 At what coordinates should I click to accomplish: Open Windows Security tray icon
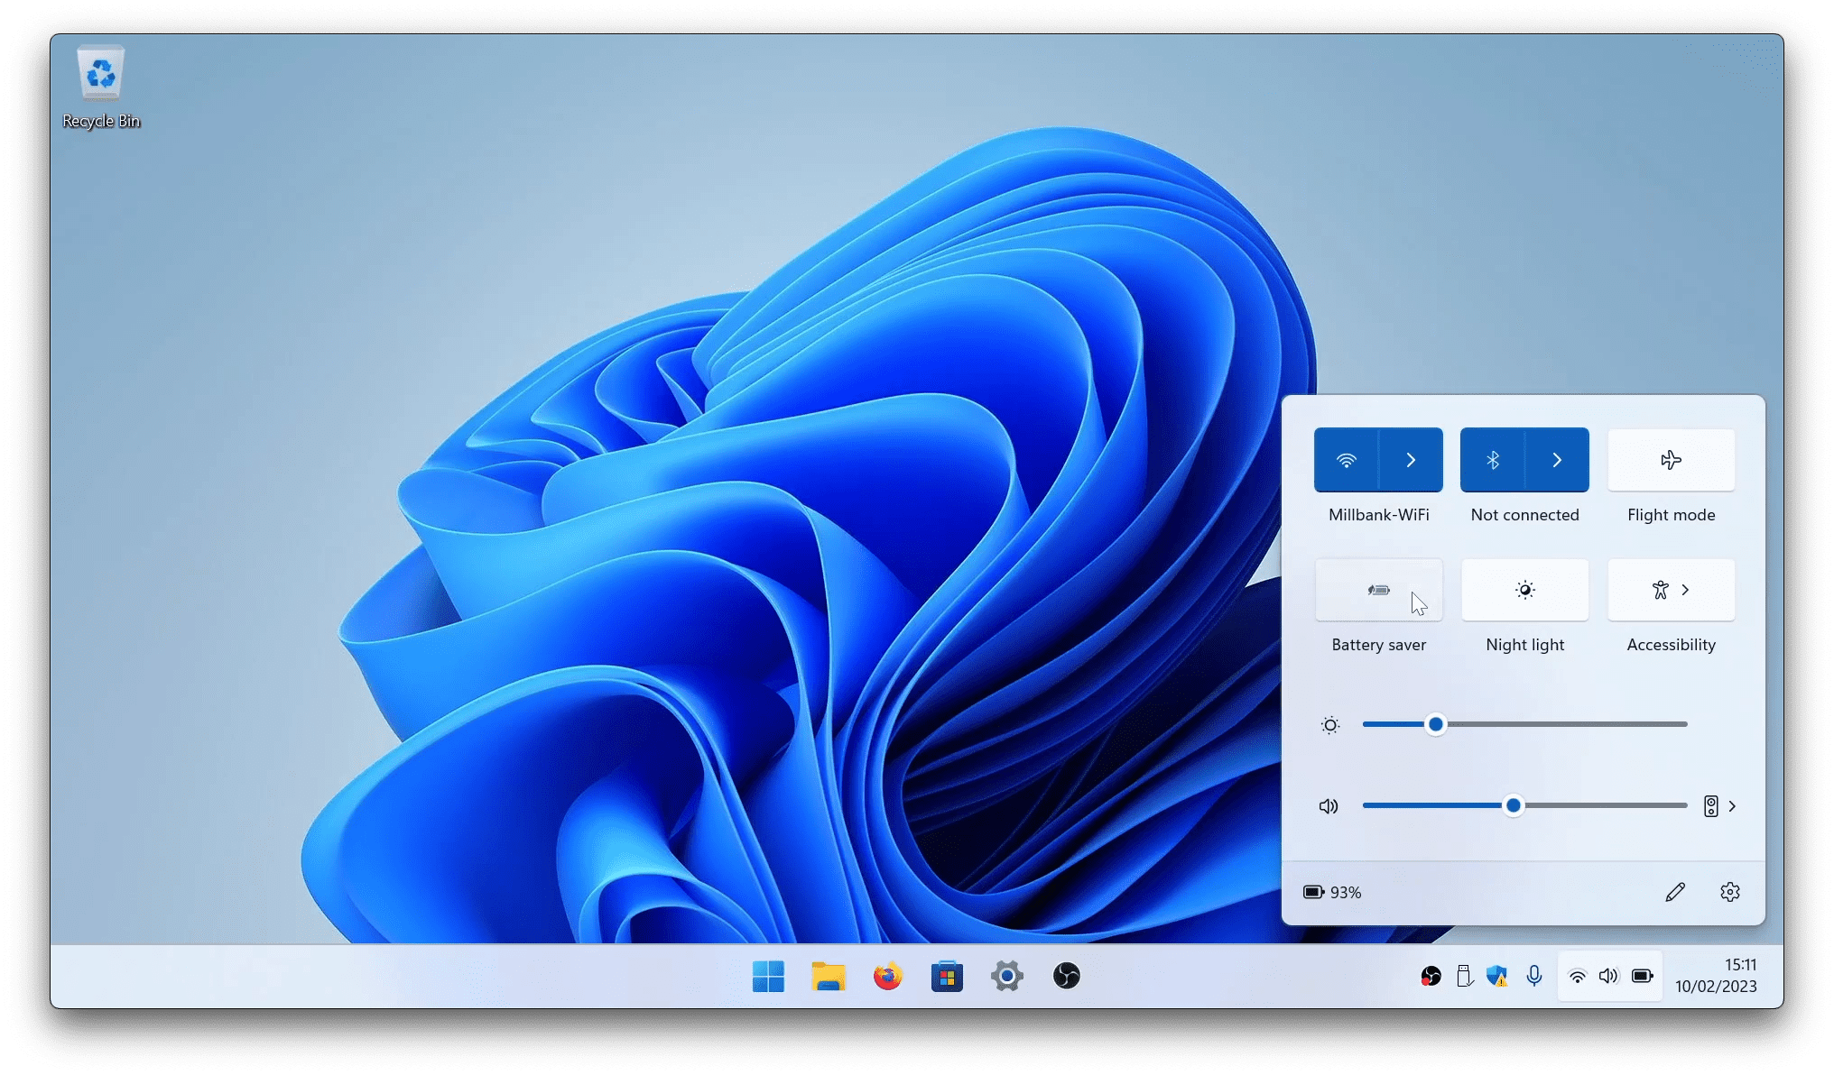(1497, 976)
